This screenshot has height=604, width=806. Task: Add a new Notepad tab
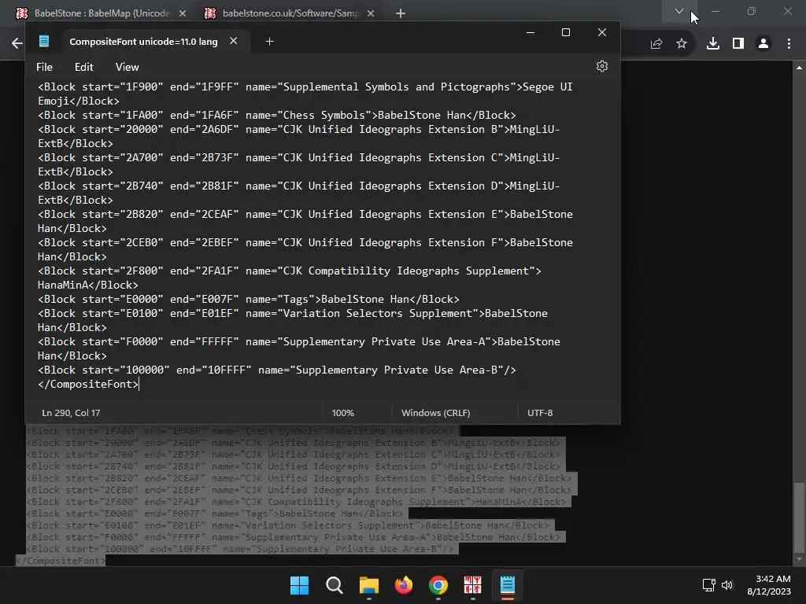coord(269,42)
